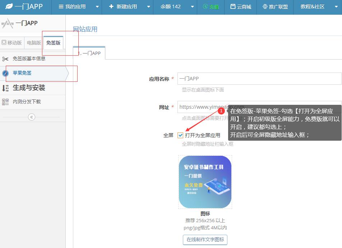Switch to the 电脑版 tab

(34, 43)
